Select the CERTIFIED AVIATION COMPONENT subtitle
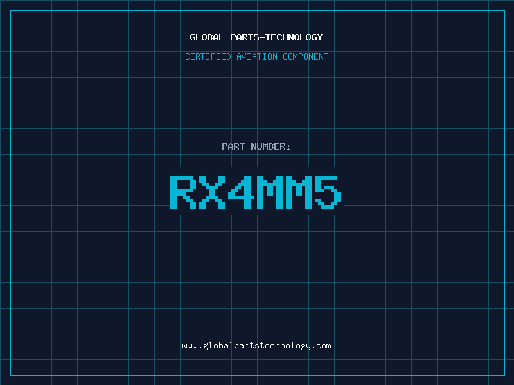The image size is (514, 385). [256, 56]
